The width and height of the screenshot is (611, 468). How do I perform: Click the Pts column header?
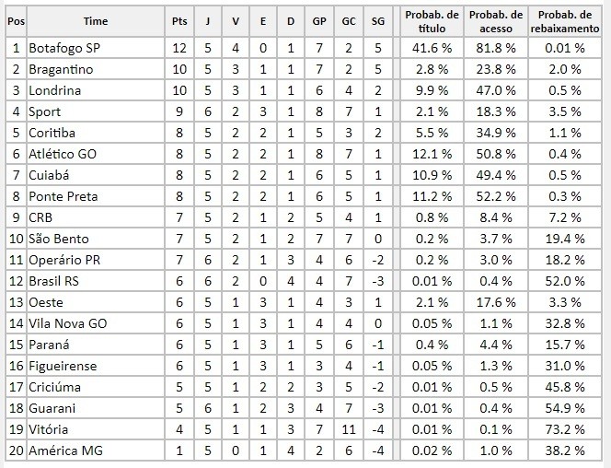point(179,21)
